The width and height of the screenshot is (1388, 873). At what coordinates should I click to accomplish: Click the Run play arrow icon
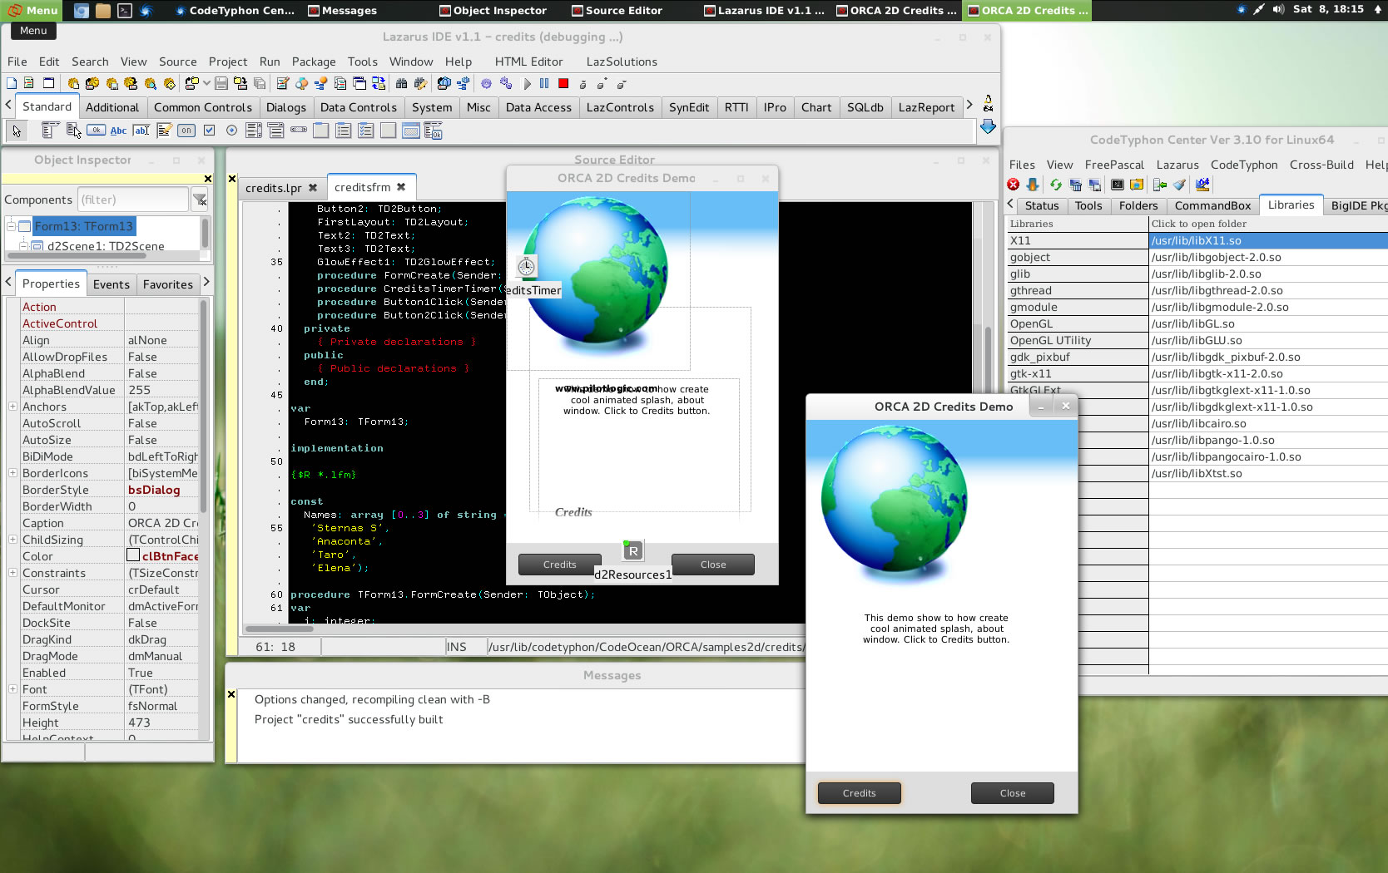527,83
